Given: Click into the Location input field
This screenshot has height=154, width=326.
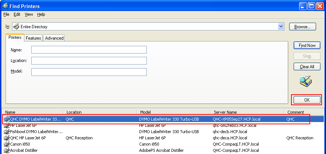Looking at the screenshot, I should tap(89, 61).
